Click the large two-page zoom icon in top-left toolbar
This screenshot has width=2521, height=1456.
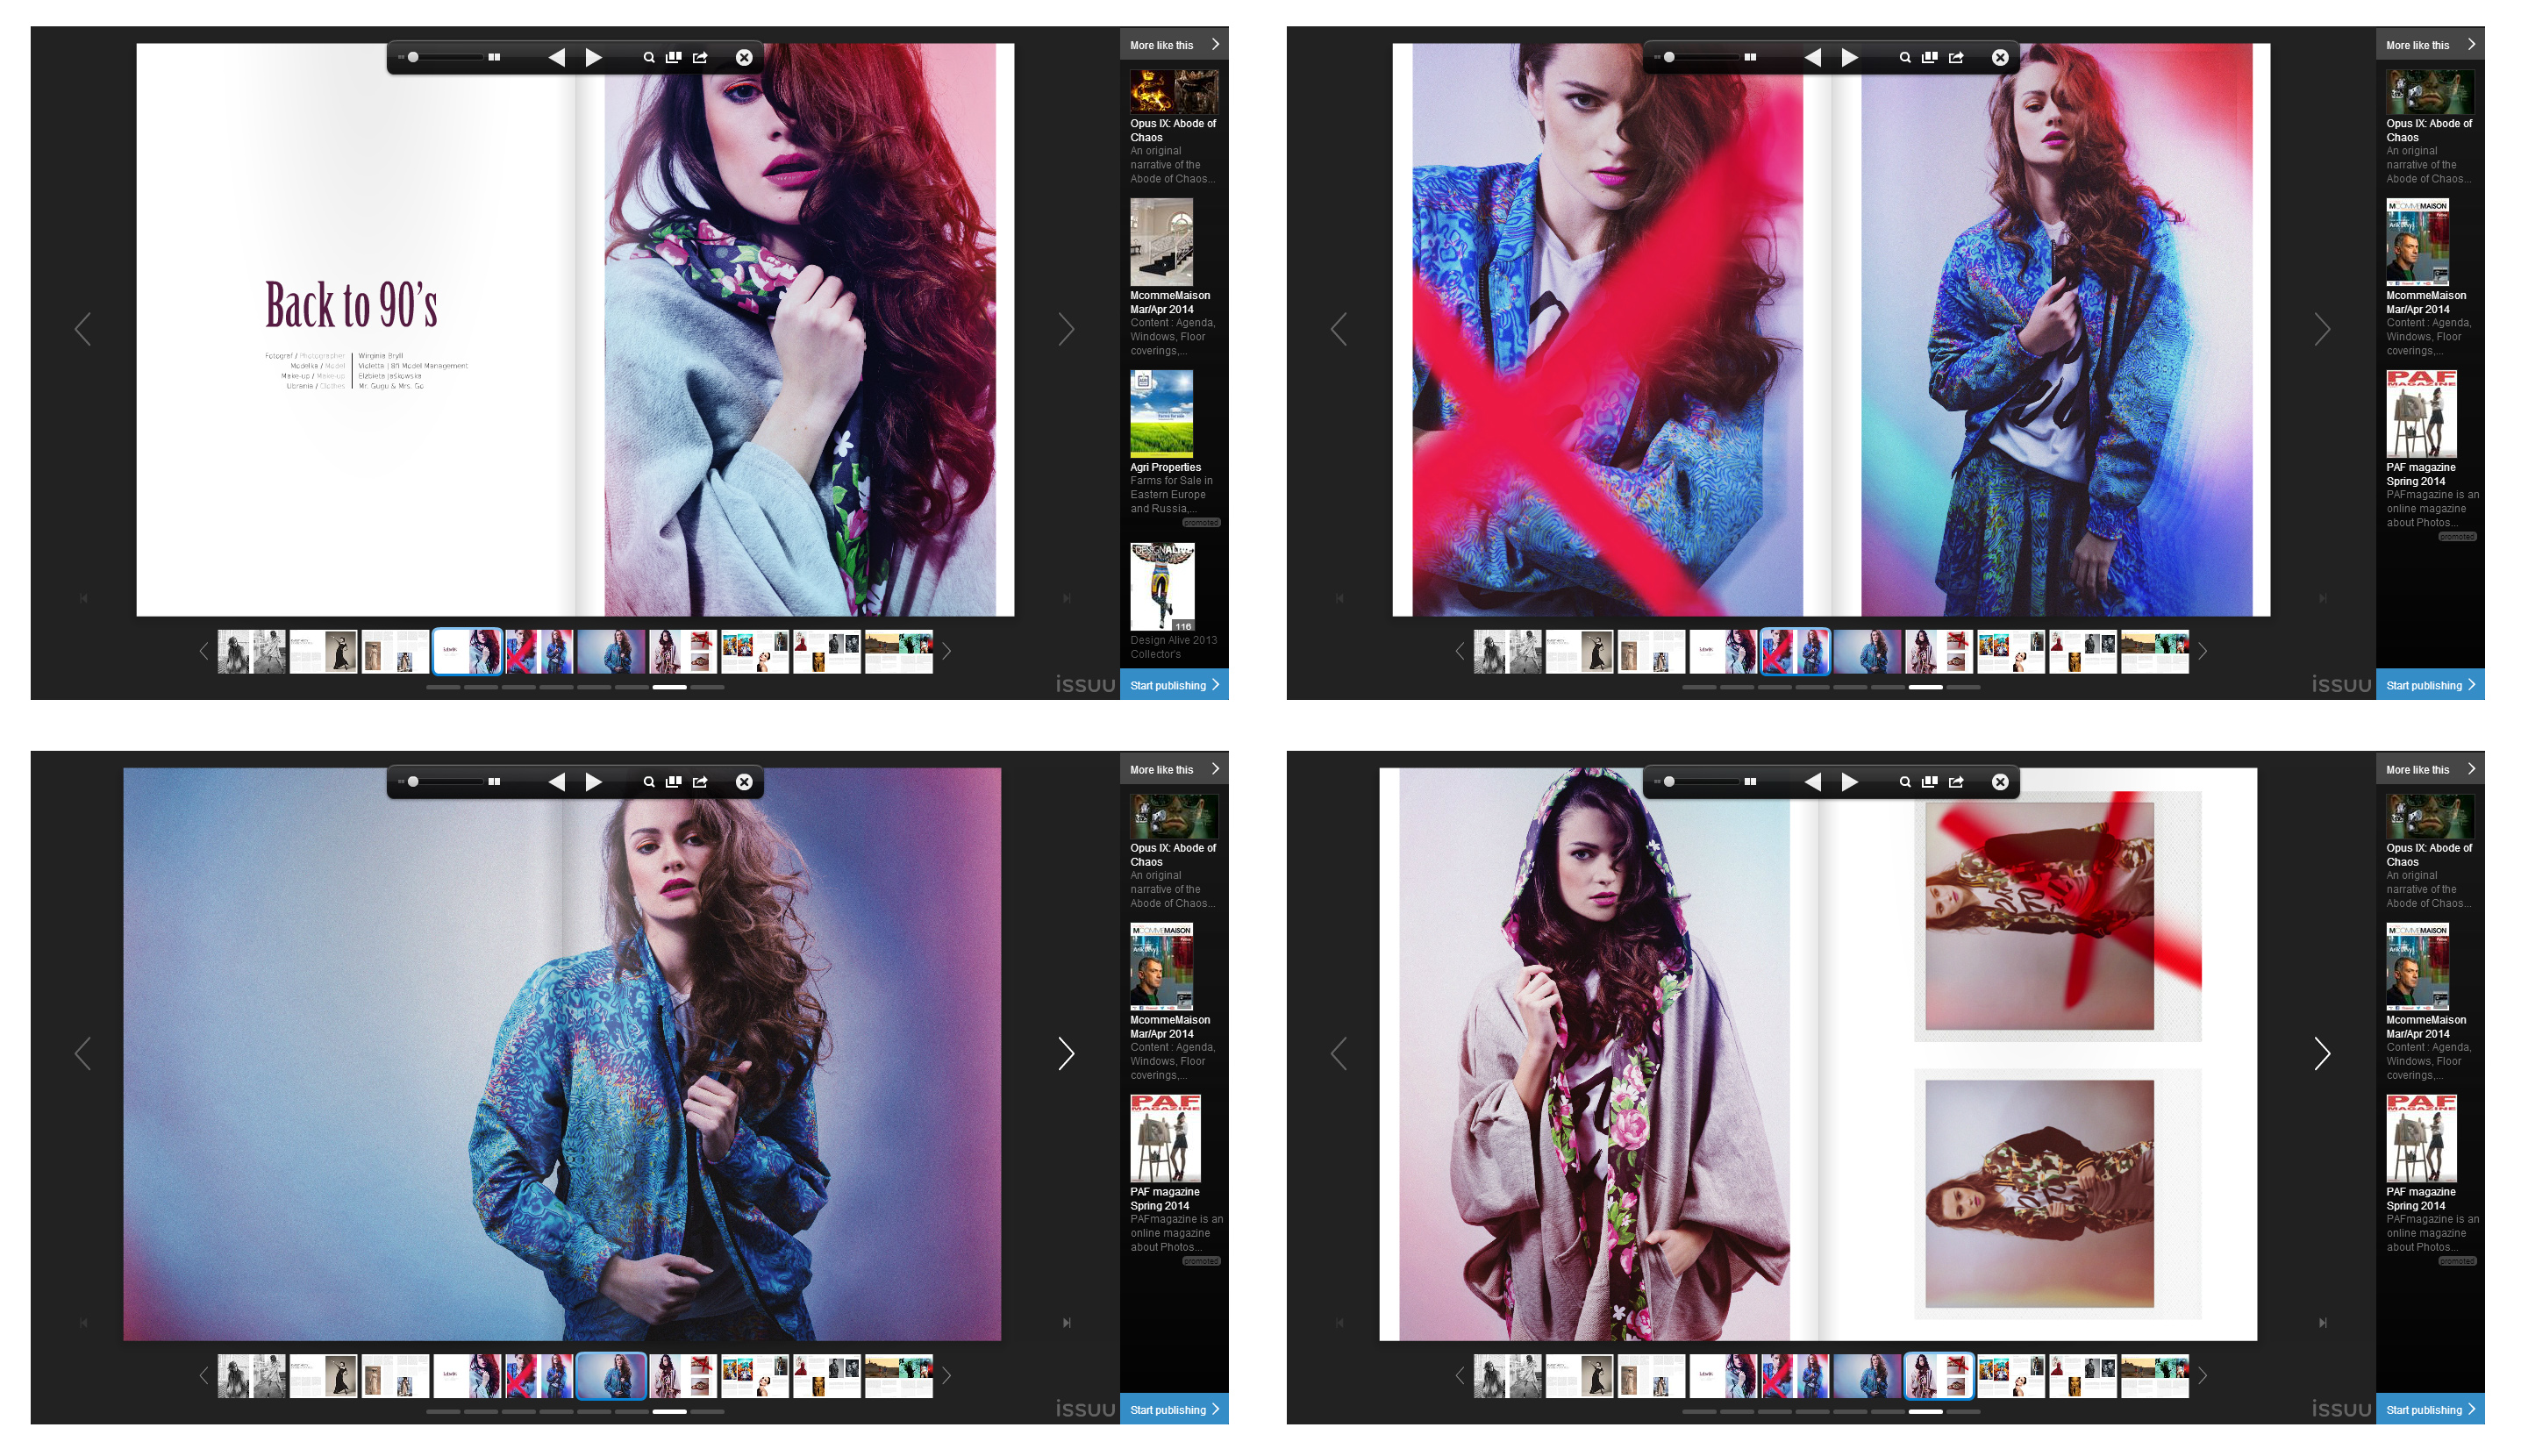[x=494, y=57]
